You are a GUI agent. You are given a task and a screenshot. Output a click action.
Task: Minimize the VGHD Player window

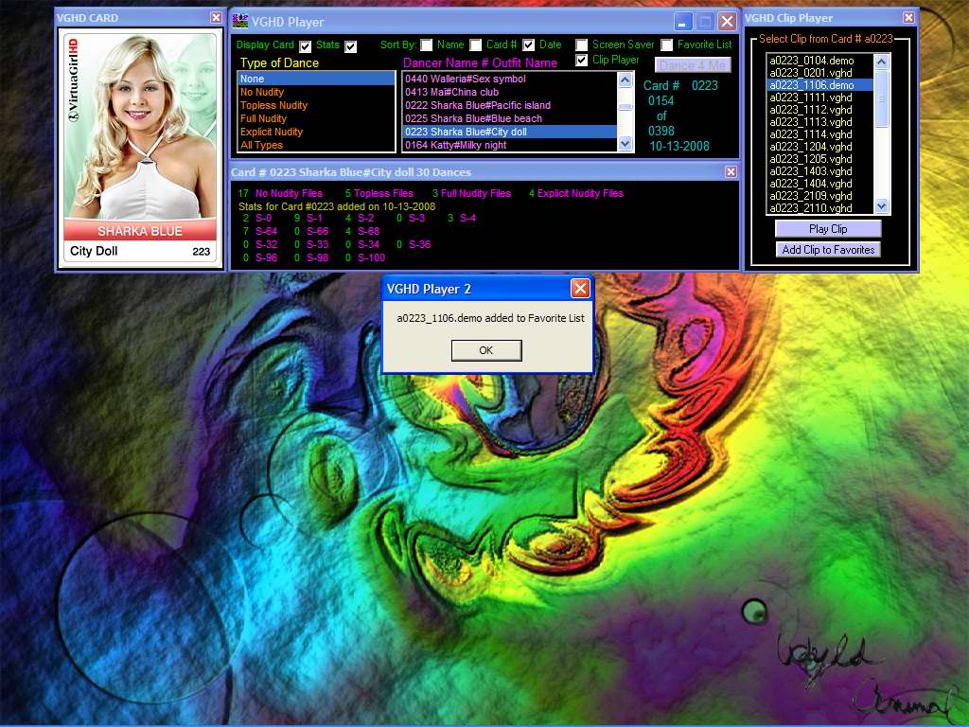click(683, 22)
